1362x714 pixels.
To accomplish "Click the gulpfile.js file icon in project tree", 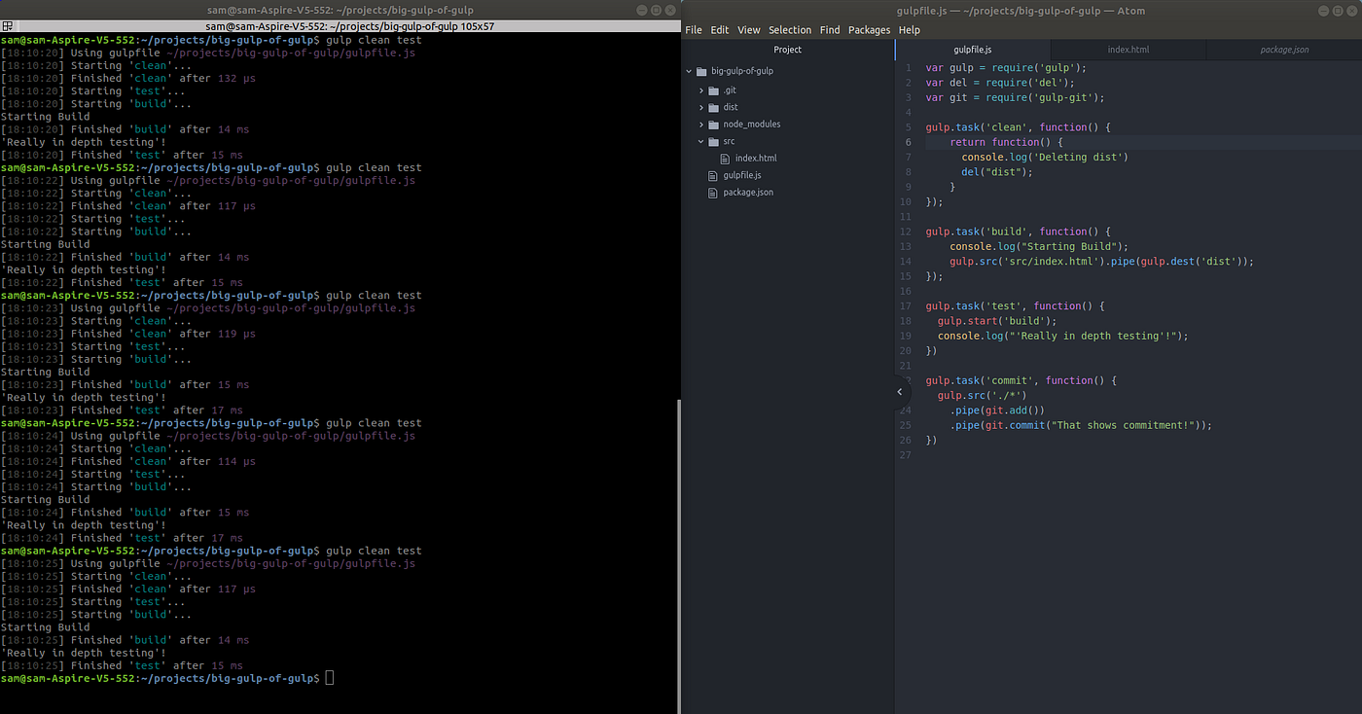I will pyautogui.click(x=712, y=175).
